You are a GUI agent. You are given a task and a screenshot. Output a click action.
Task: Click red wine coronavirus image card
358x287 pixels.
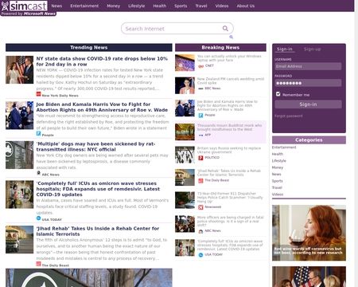pyautogui.click(x=309, y=233)
